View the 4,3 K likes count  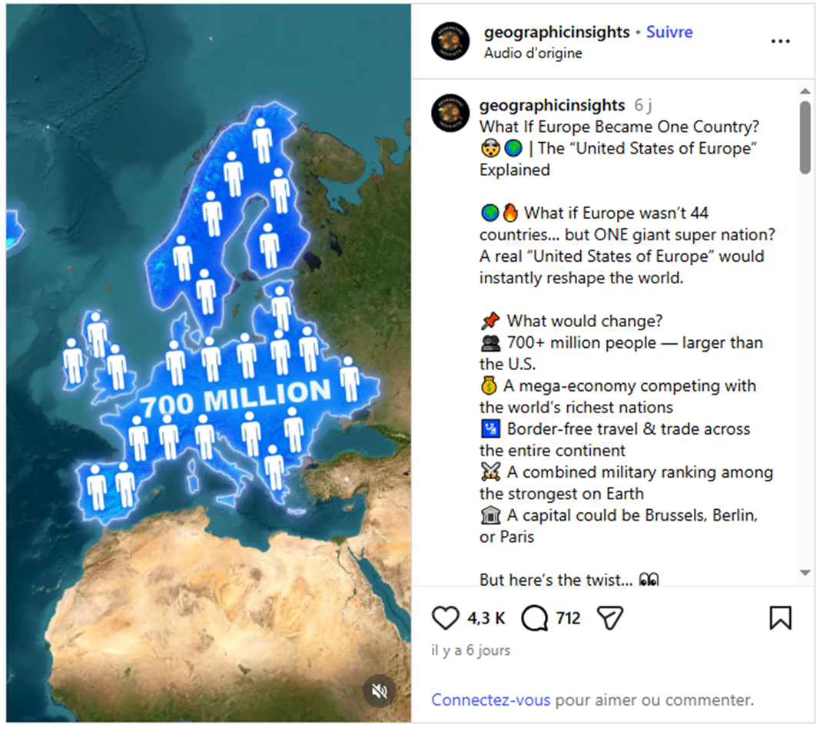[x=486, y=618]
